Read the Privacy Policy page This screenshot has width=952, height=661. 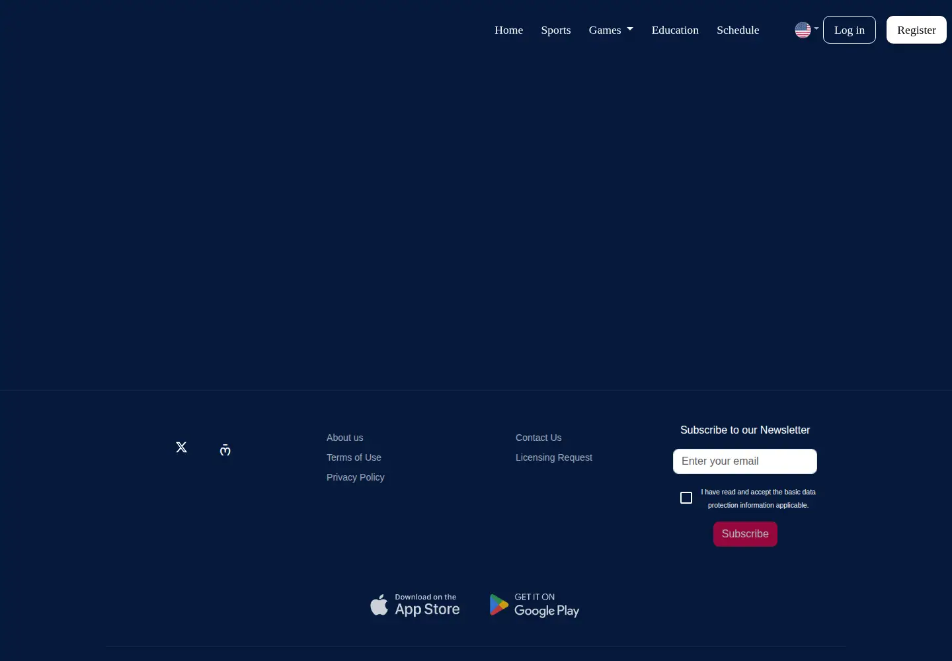click(355, 477)
